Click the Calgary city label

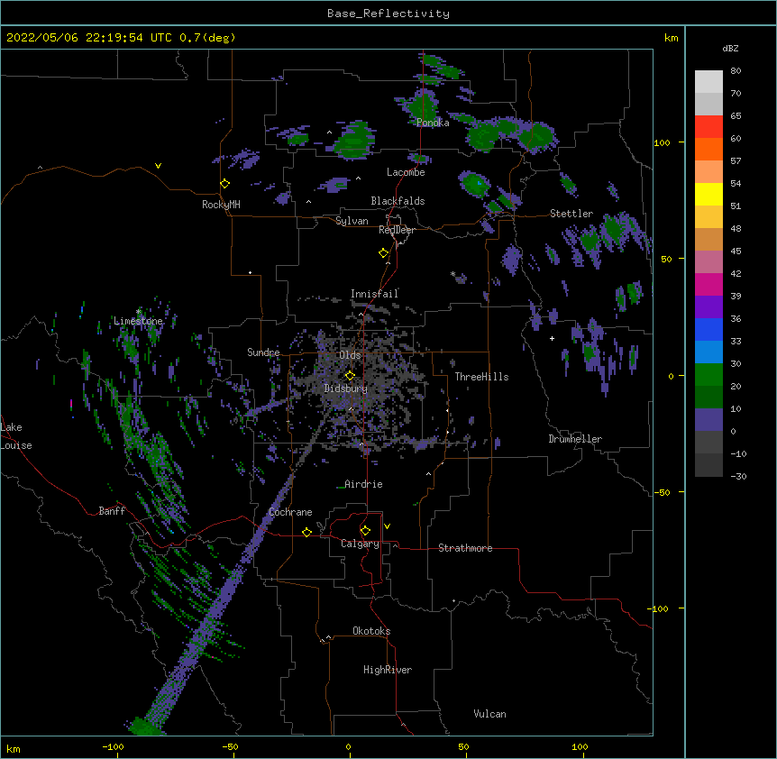click(x=360, y=544)
